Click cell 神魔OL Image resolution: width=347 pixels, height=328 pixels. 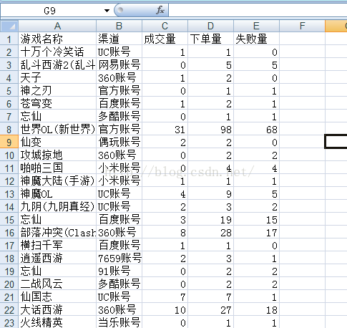[57, 193]
